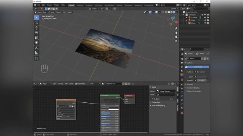Open the Add menu in viewport header
This screenshot has height=136, width=243.
(64, 12)
